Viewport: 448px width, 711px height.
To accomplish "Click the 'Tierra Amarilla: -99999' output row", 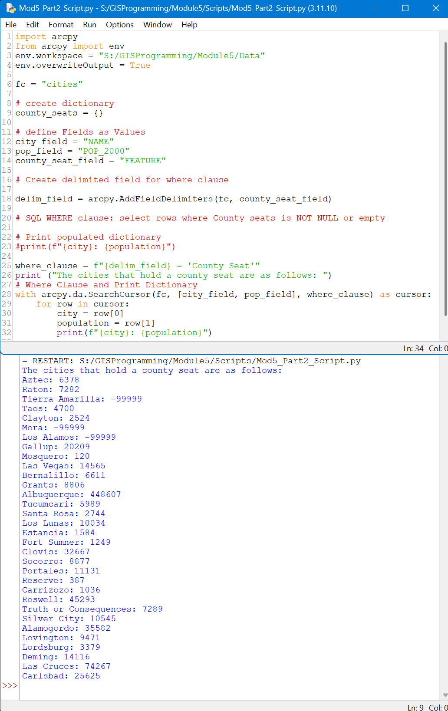I will [82, 399].
